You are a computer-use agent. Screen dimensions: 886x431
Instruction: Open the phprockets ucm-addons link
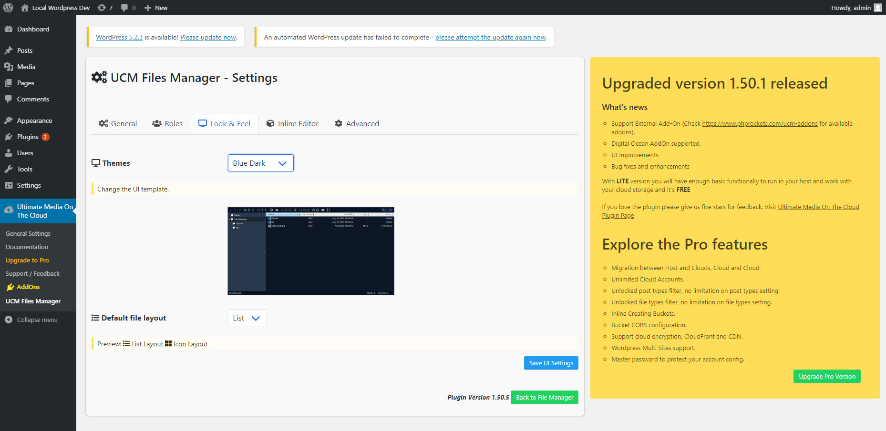[x=760, y=124]
